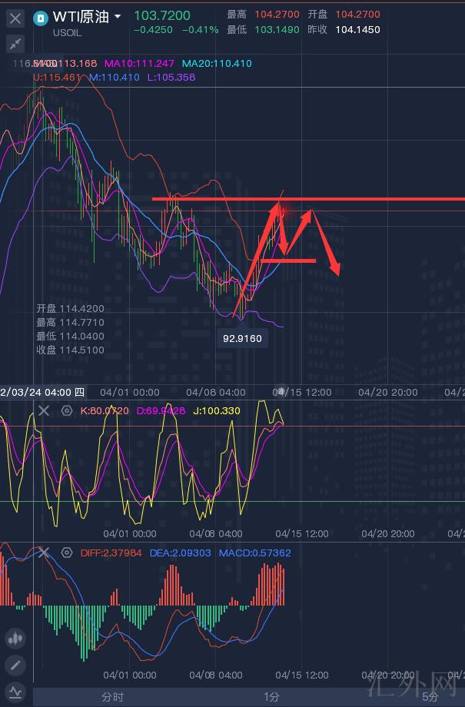Open KDJ indicator settings hexagon icon
The height and width of the screenshot is (707, 465).
[67, 410]
